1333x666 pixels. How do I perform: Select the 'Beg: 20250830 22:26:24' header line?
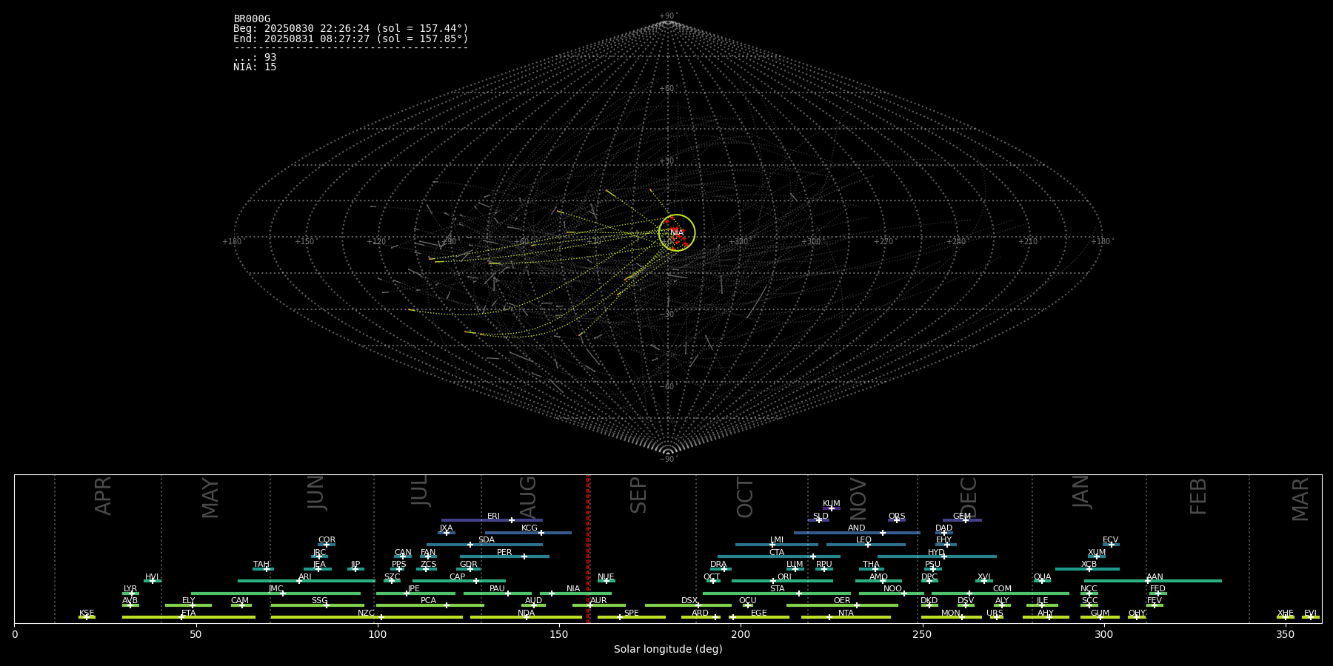351,29
